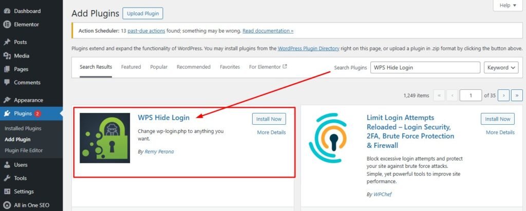The width and height of the screenshot is (526, 211).
Task: Click the current page number field
Action: click(x=471, y=95)
